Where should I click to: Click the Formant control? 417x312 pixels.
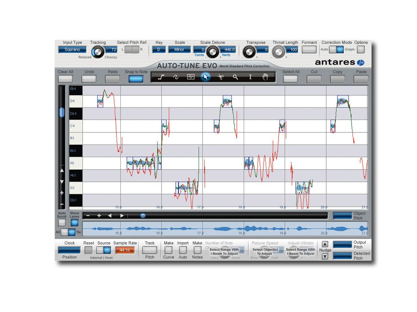pos(309,50)
